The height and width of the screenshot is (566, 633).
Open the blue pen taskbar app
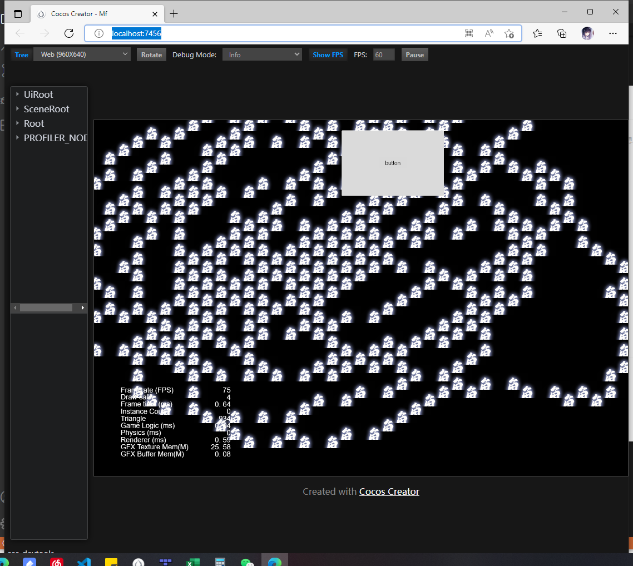point(29,561)
